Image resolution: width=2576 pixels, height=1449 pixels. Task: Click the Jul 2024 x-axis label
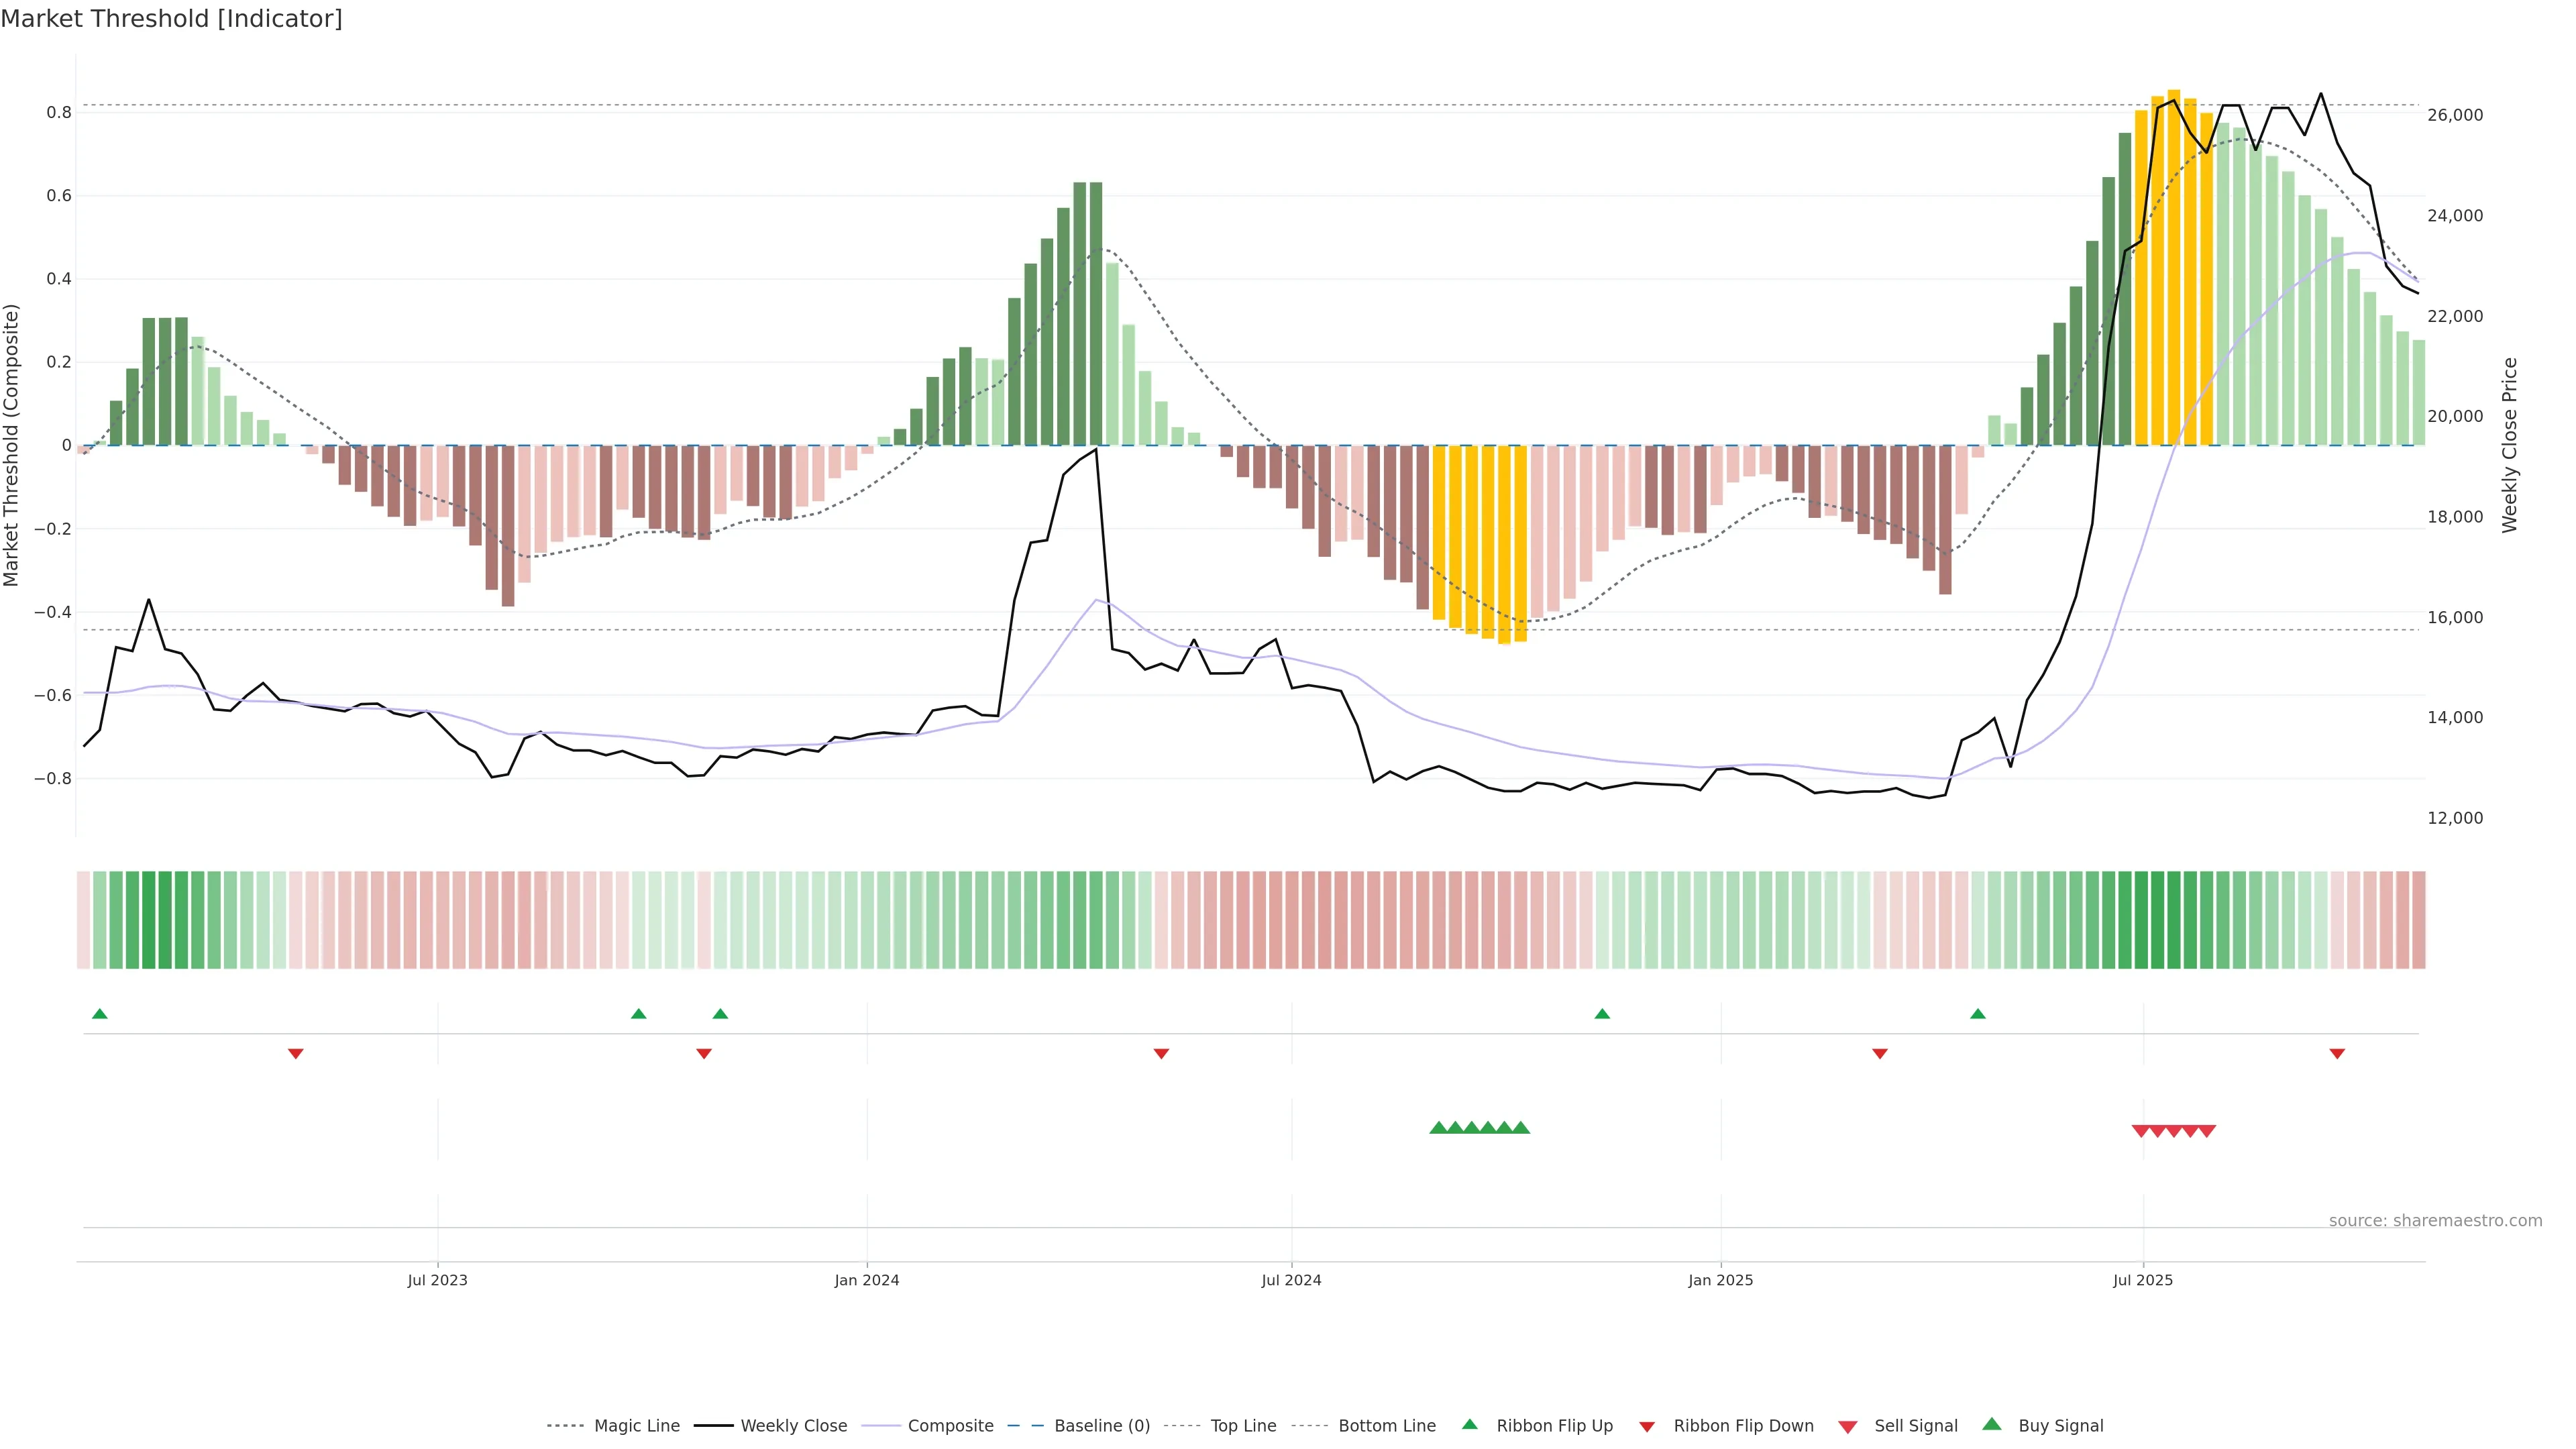[x=1291, y=1280]
